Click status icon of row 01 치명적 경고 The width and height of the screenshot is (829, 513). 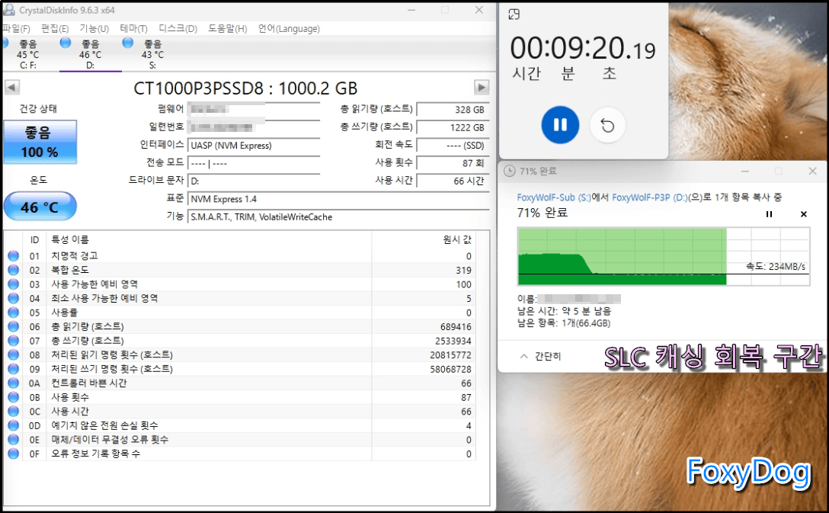[x=14, y=256]
